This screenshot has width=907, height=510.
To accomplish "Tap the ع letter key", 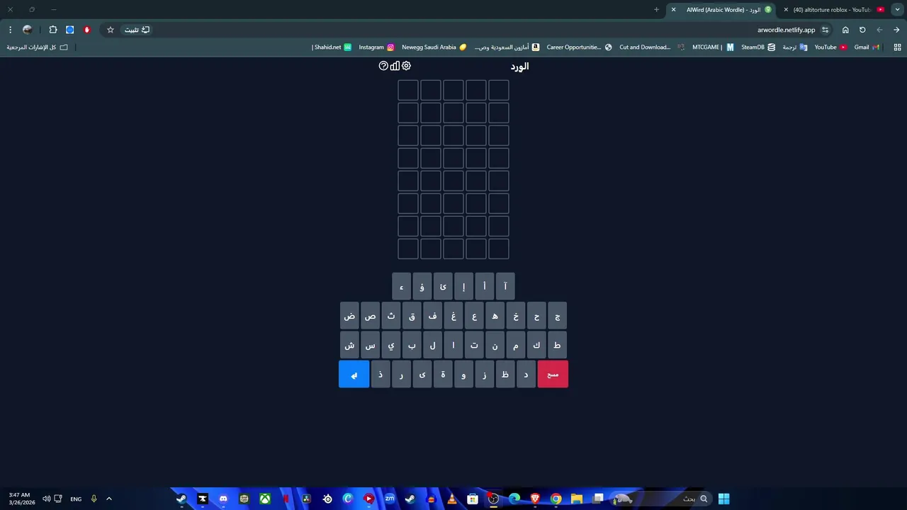I will [x=474, y=316].
